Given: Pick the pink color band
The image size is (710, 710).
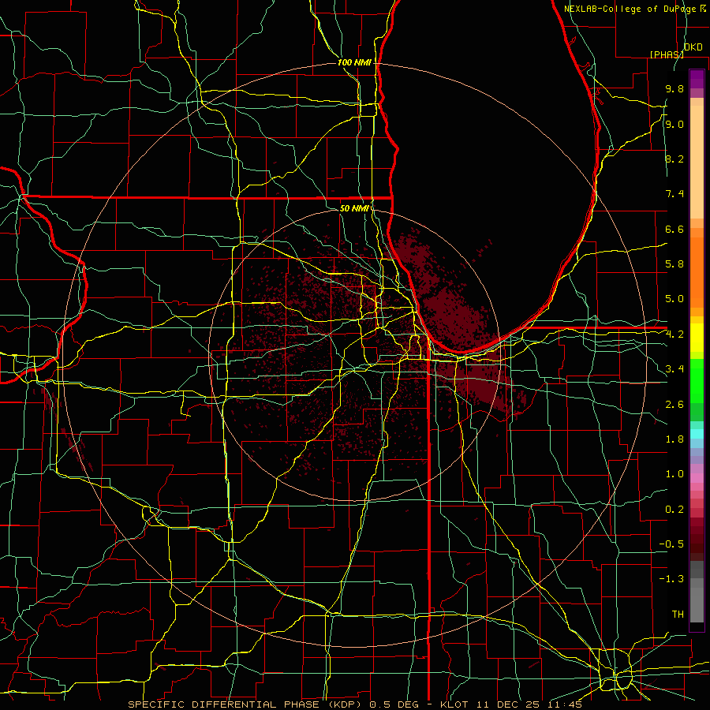Looking at the screenshot, I should [x=697, y=478].
